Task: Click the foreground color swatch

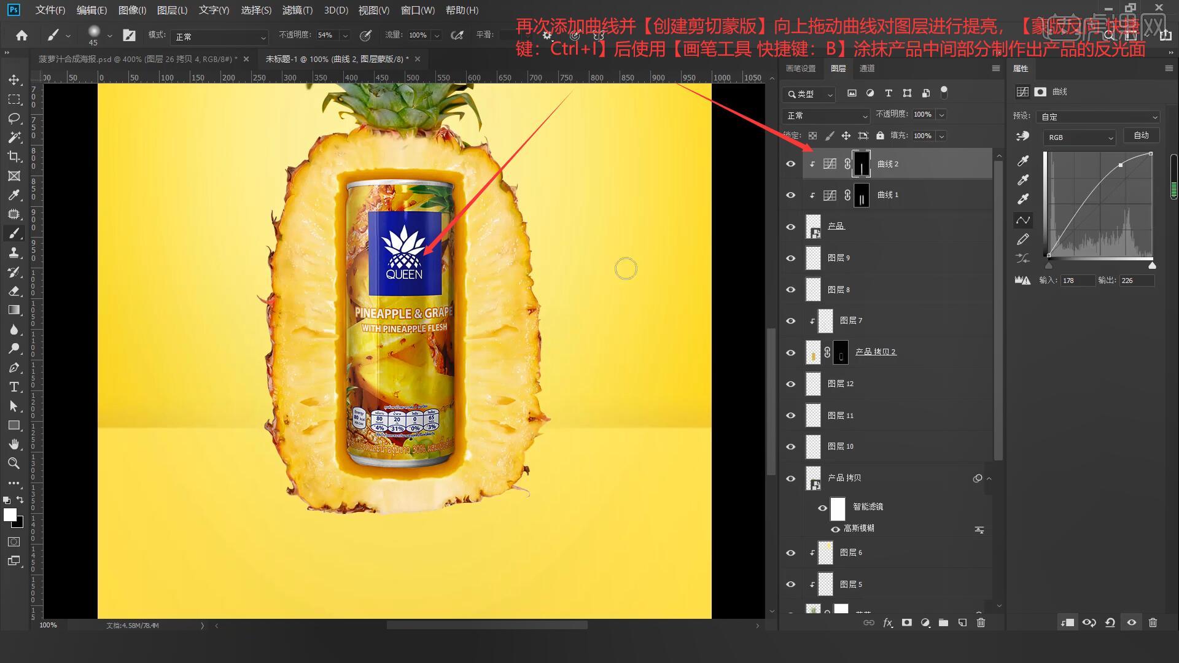Action: (10, 515)
